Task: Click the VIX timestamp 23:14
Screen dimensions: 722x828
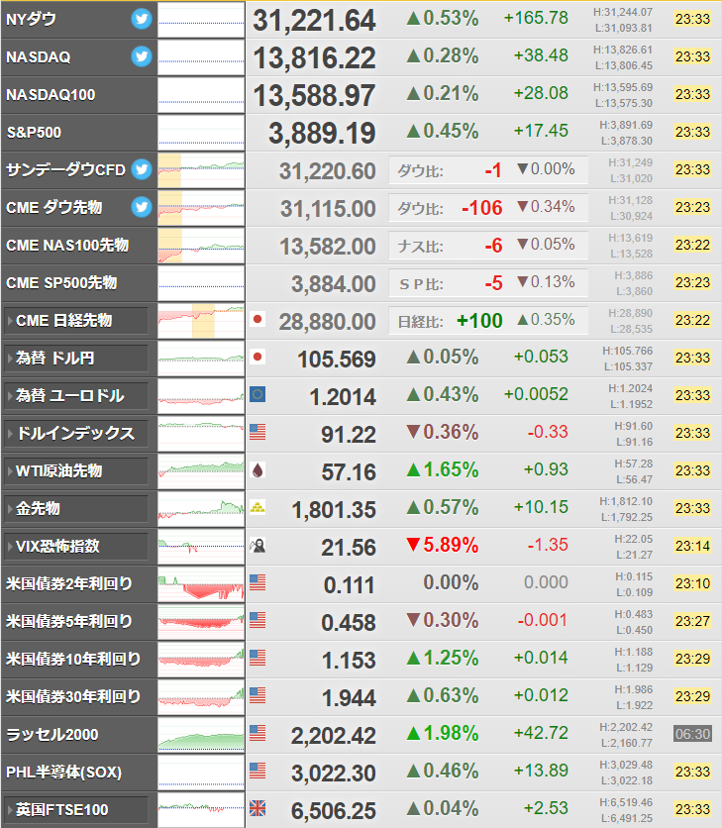Action: (x=692, y=546)
